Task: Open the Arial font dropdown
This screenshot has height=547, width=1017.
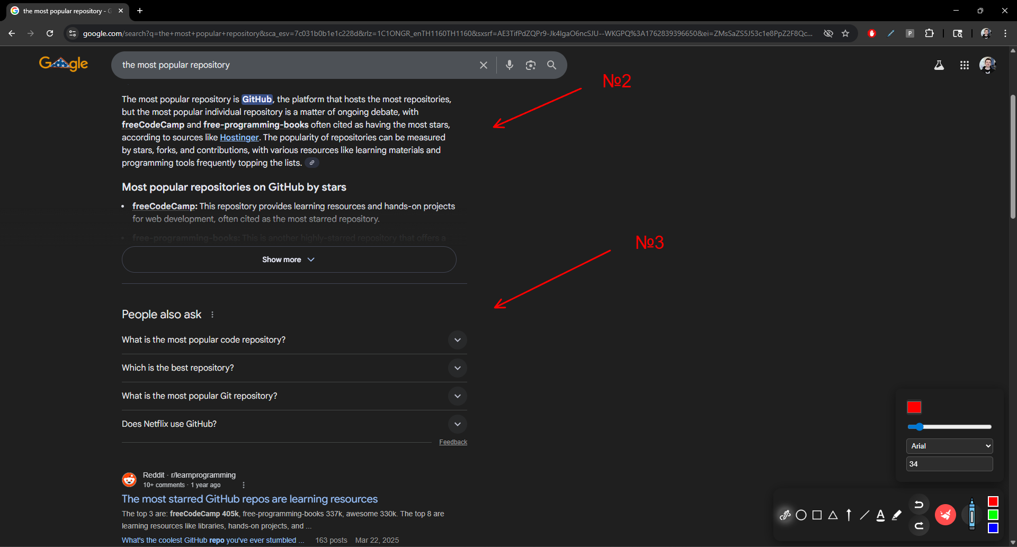Action: [x=949, y=445]
